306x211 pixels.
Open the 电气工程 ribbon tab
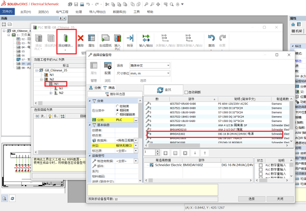point(62,12)
